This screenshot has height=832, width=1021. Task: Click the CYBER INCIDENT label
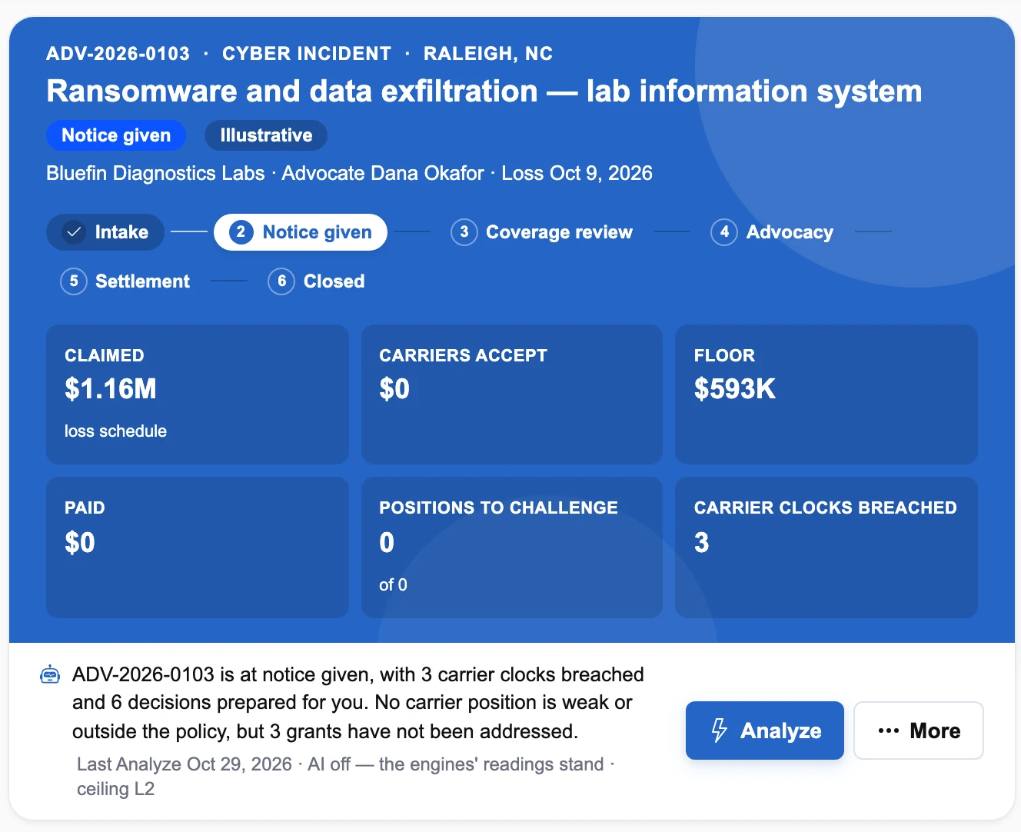(307, 54)
